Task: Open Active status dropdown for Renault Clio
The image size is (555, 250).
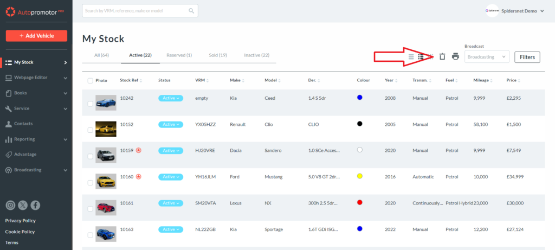Action: [170, 124]
